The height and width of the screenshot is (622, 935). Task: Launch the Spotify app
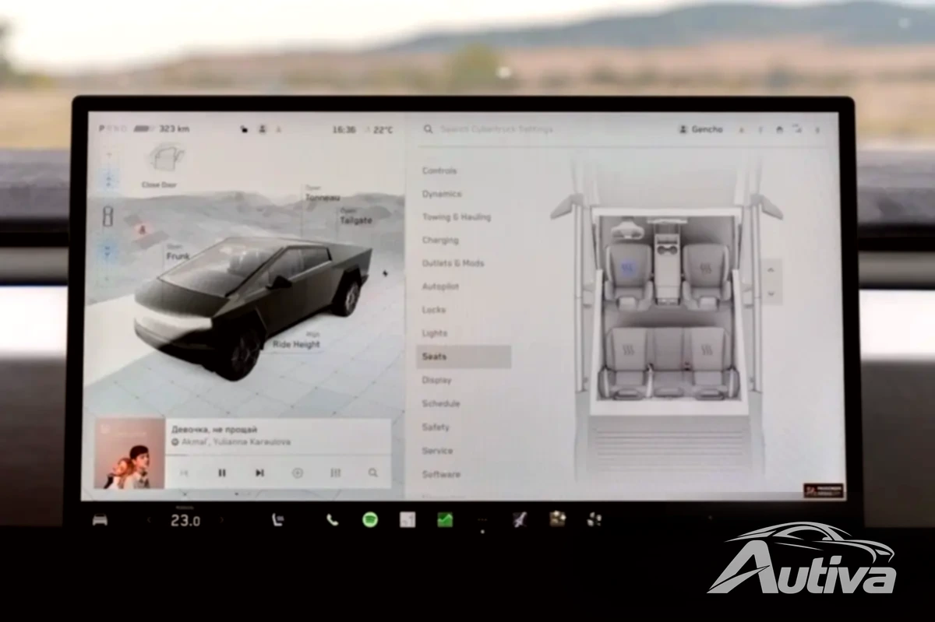pos(370,519)
